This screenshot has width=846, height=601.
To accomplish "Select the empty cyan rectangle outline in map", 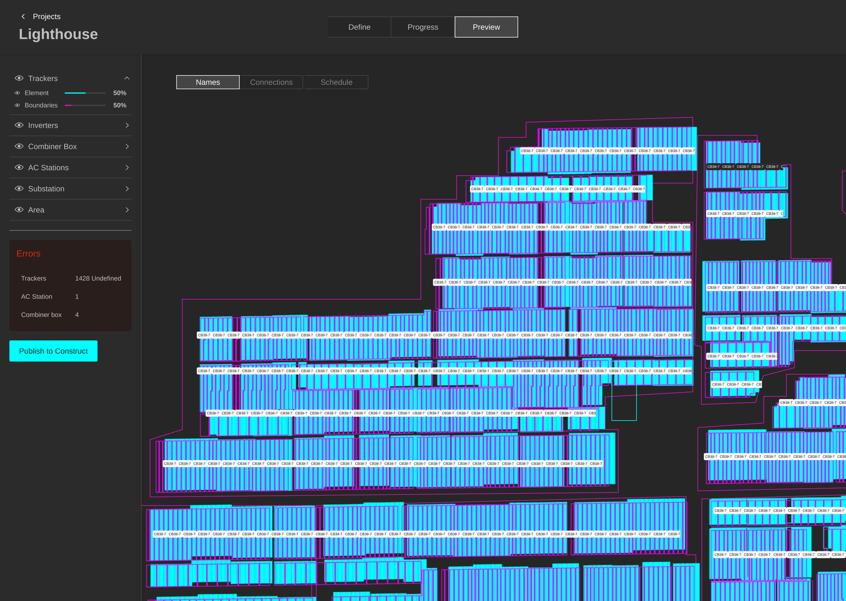I will pos(624,402).
